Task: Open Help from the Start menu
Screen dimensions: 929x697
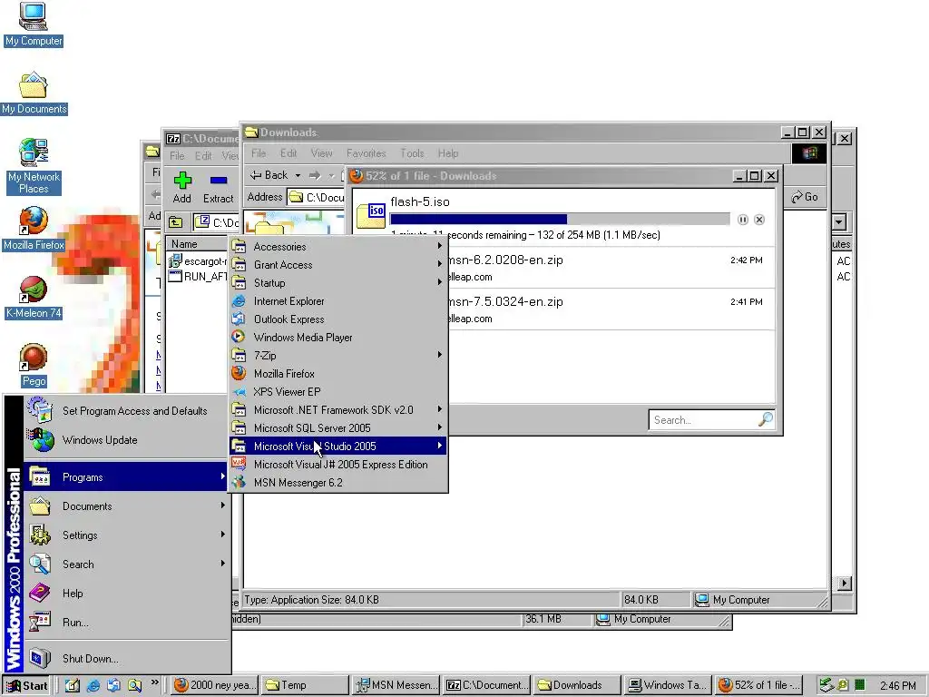Action: (125, 593)
